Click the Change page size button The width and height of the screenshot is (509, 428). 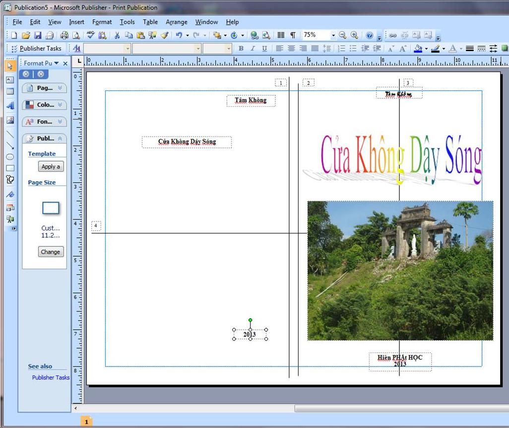coord(51,252)
